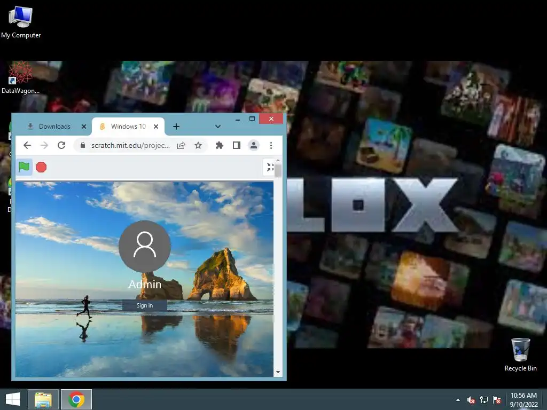This screenshot has height=410, width=547.
Task: Click site lock icon in address bar
Action: click(x=83, y=145)
